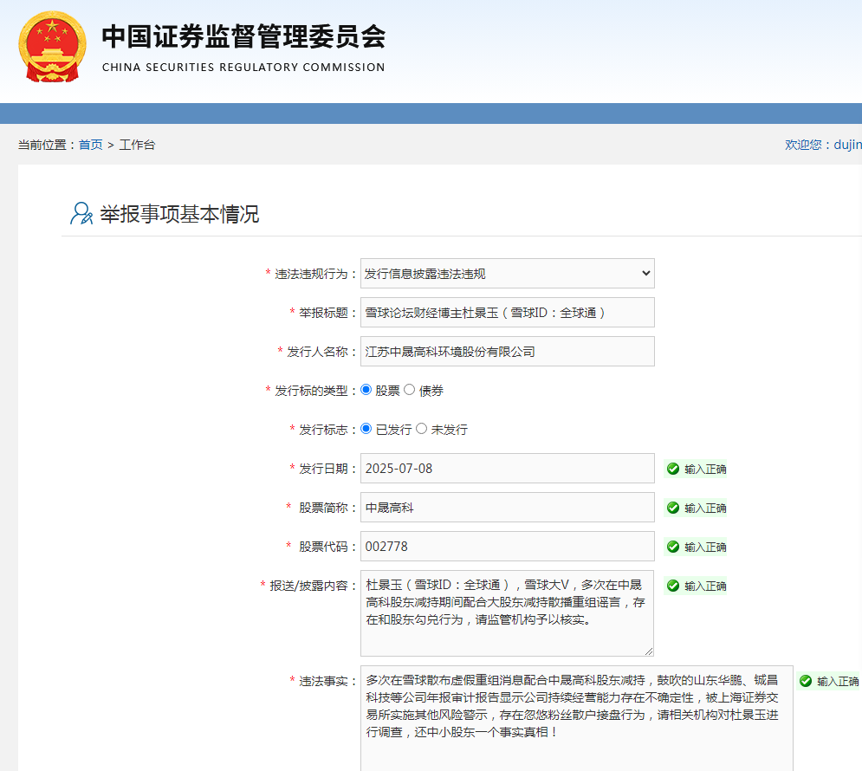Click green check icon beside 发行日期 field

[x=673, y=469]
